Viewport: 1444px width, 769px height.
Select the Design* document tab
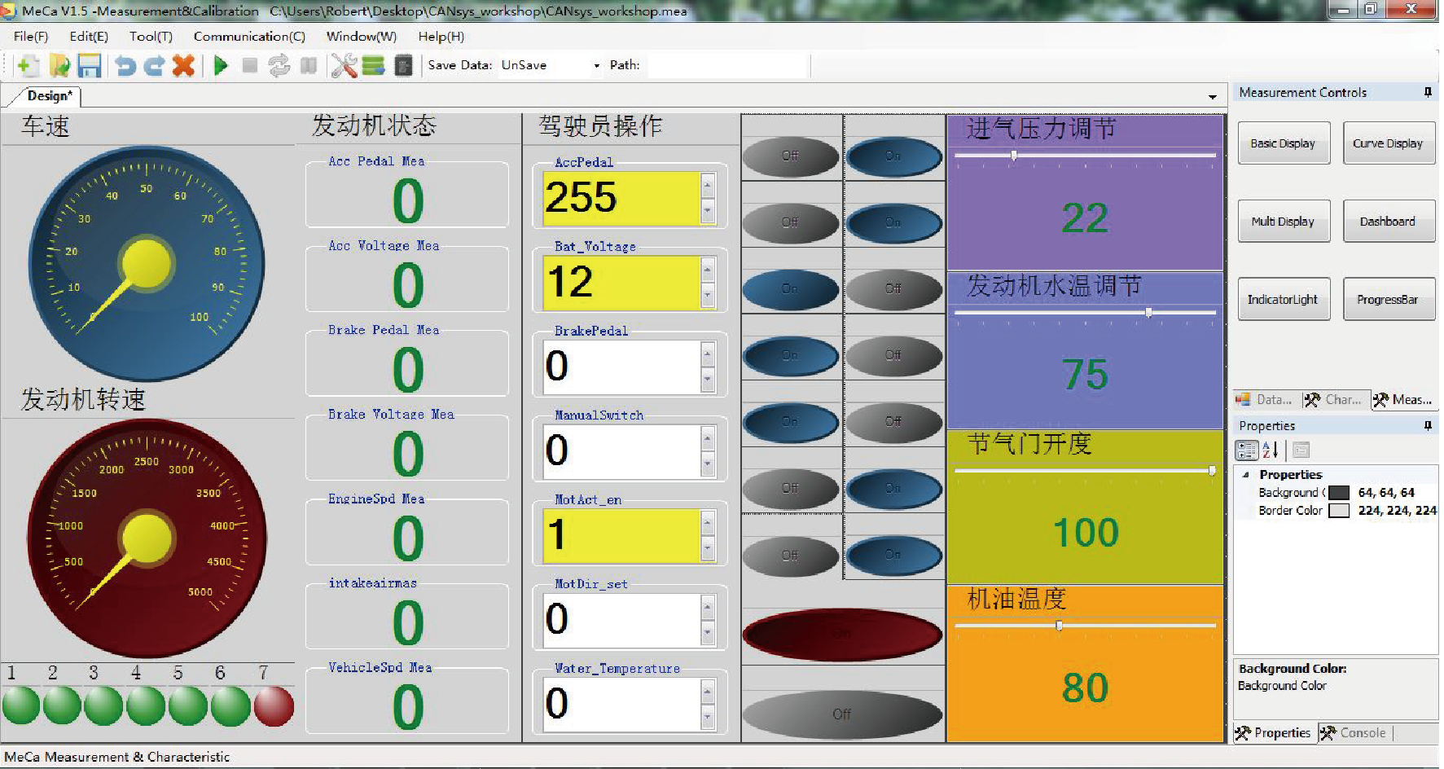point(49,96)
